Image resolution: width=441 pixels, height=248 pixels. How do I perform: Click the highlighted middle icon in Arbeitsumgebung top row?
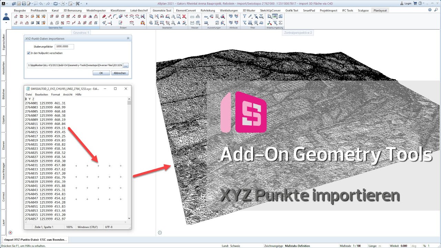tap(275, 16)
